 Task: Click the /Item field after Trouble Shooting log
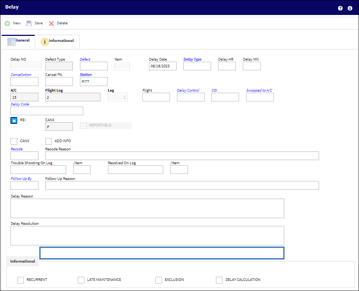click(82, 170)
